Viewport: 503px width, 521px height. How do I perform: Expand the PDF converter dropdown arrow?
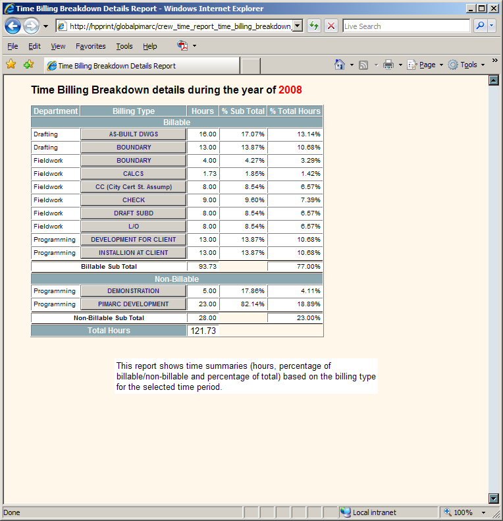click(x=195, y=46)
